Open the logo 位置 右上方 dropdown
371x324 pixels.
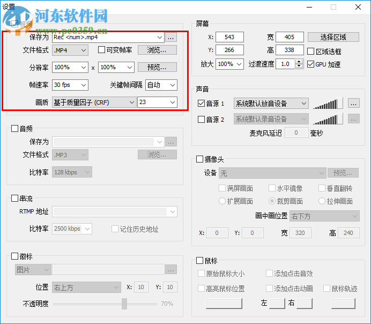pos(86,288)
